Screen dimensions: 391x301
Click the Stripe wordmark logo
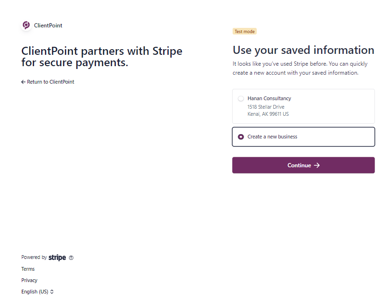(57, 258)
